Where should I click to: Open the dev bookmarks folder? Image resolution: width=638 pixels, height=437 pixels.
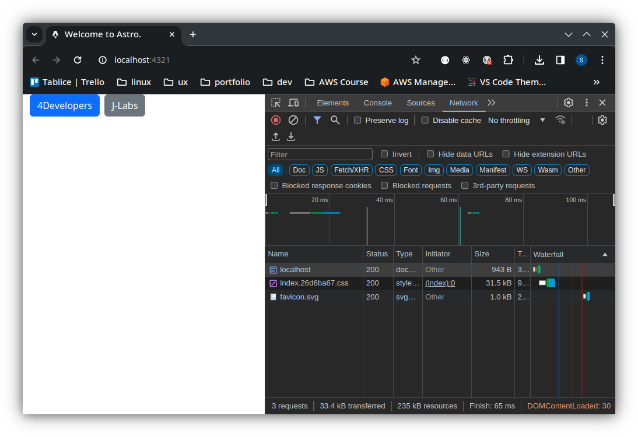278,82
